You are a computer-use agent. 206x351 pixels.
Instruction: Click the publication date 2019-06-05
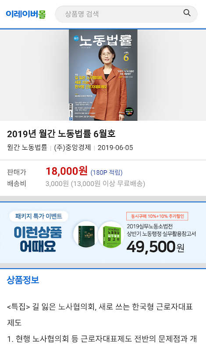(x=115, y=148)
